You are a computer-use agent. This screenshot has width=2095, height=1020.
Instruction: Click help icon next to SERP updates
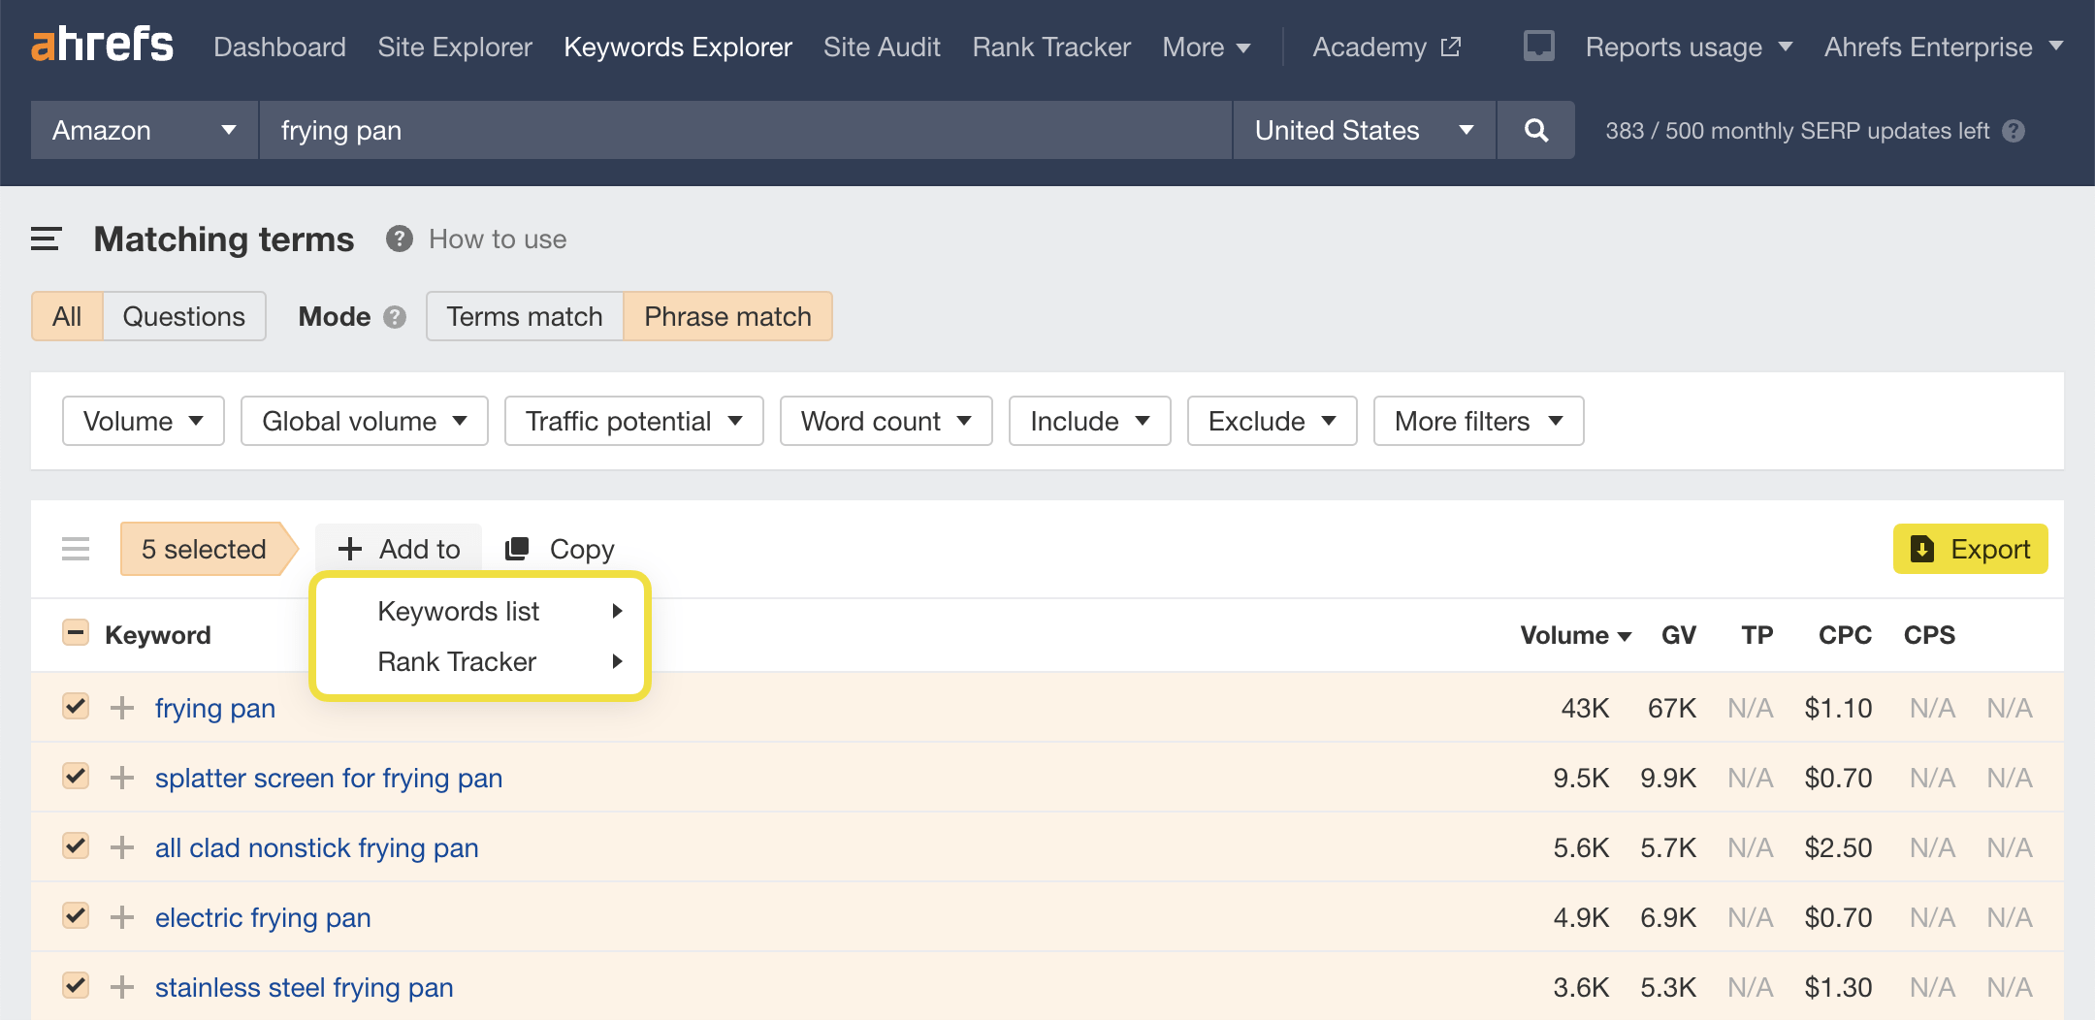(x=2014, y=131)
